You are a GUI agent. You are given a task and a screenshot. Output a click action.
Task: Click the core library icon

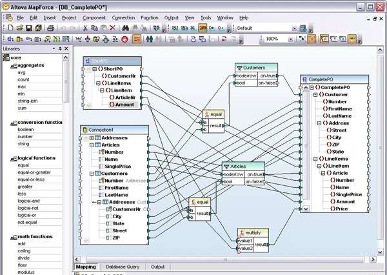coord(6,57)
